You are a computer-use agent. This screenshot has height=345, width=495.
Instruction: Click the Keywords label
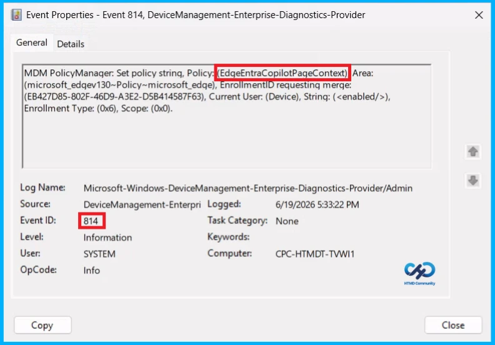[228, 237]
